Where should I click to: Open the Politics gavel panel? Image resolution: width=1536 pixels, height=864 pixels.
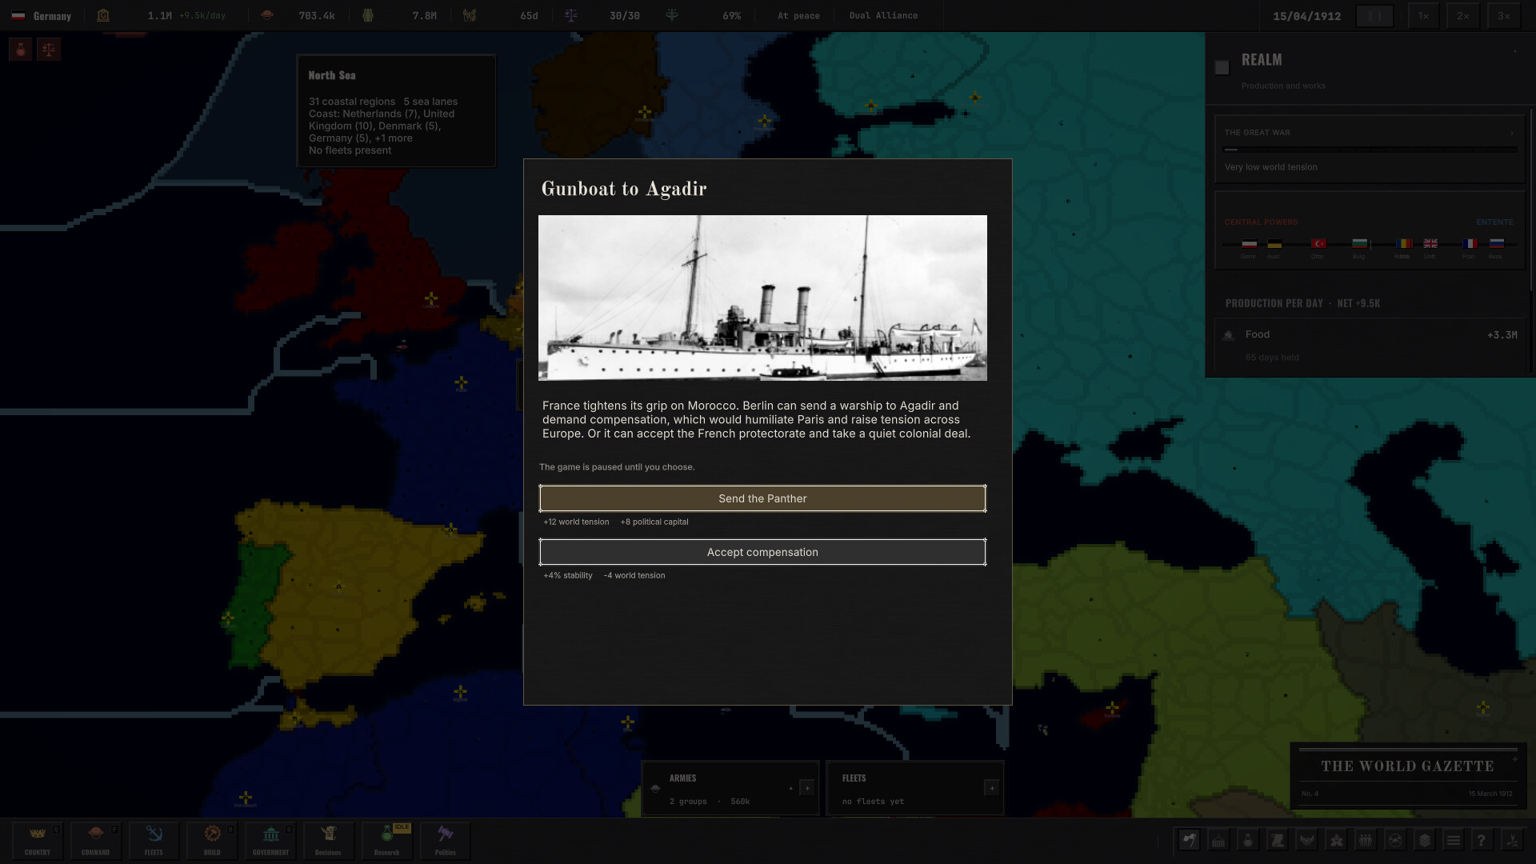point(445,841)
